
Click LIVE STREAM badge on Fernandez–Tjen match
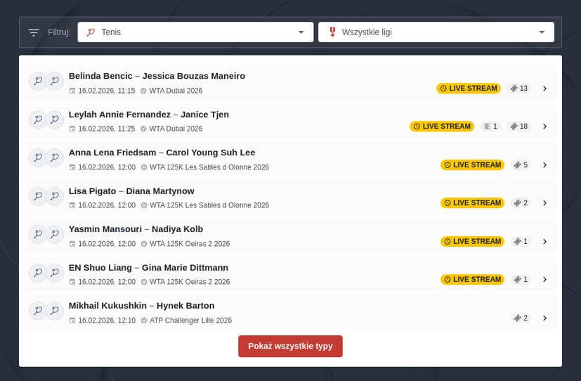[442, 127]
